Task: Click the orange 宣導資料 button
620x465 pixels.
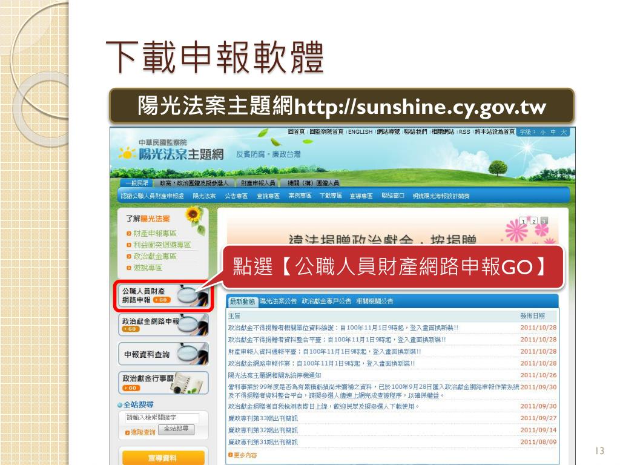Action: [163, 458]
